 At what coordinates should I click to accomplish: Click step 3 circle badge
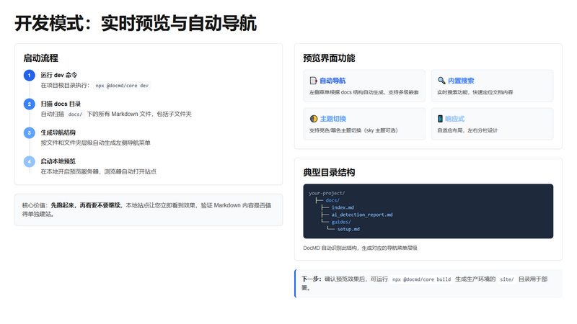point(30,132)
